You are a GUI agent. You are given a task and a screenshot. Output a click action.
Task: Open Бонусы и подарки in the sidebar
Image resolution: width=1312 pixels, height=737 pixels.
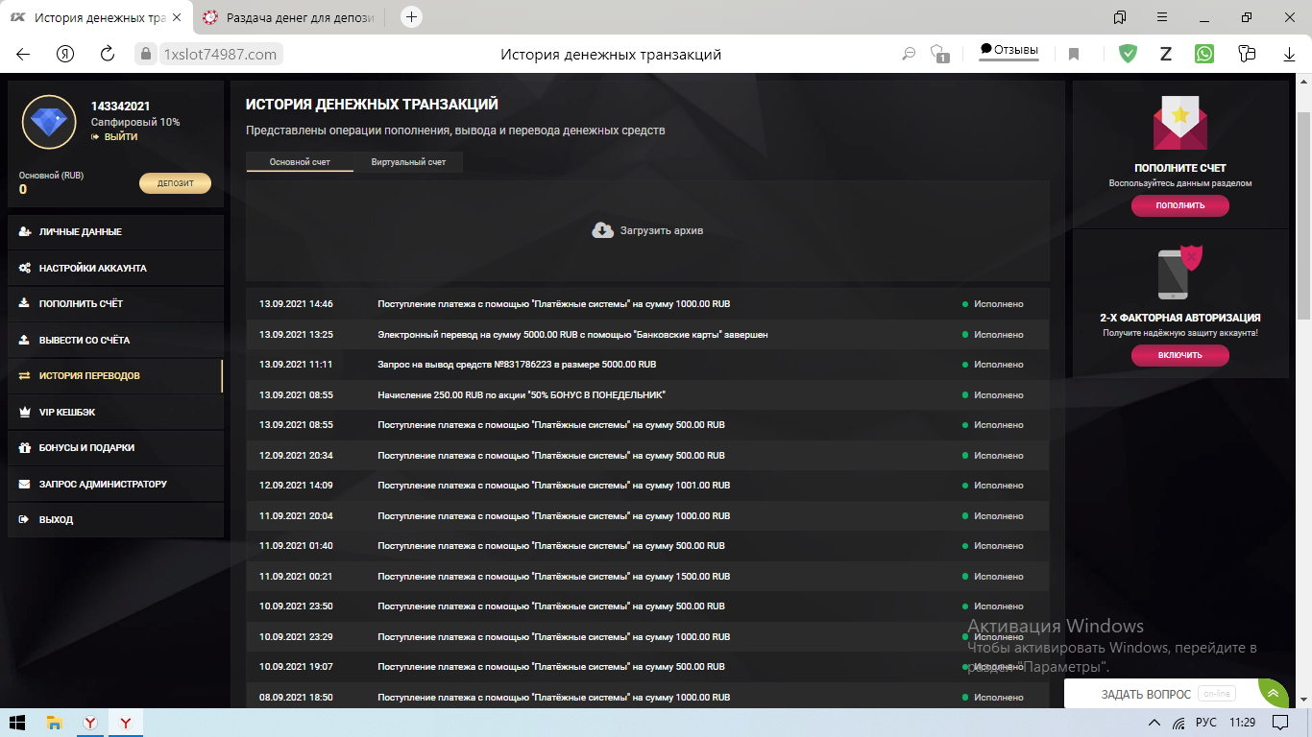(115, 448)
